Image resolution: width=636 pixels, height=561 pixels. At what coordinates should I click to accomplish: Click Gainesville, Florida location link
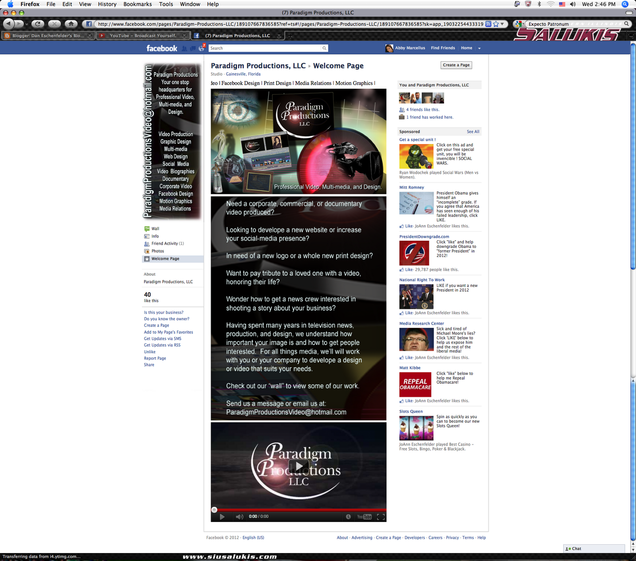243,74
